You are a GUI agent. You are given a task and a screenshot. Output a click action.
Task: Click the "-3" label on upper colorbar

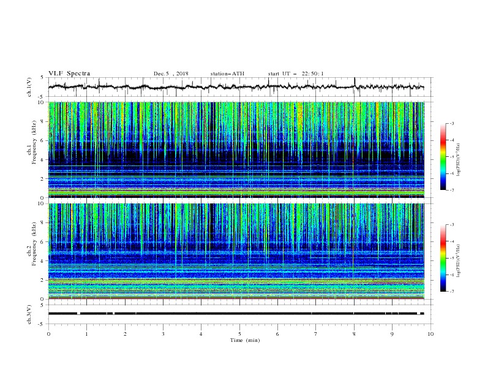click(x=452, y=123)
